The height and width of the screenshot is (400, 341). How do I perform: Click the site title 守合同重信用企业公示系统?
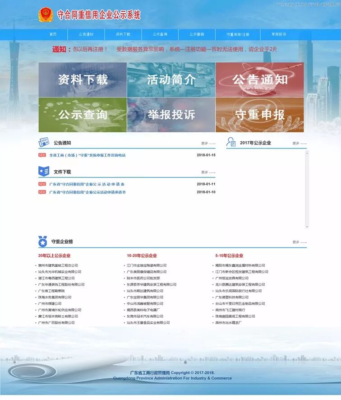click(99, 15)
